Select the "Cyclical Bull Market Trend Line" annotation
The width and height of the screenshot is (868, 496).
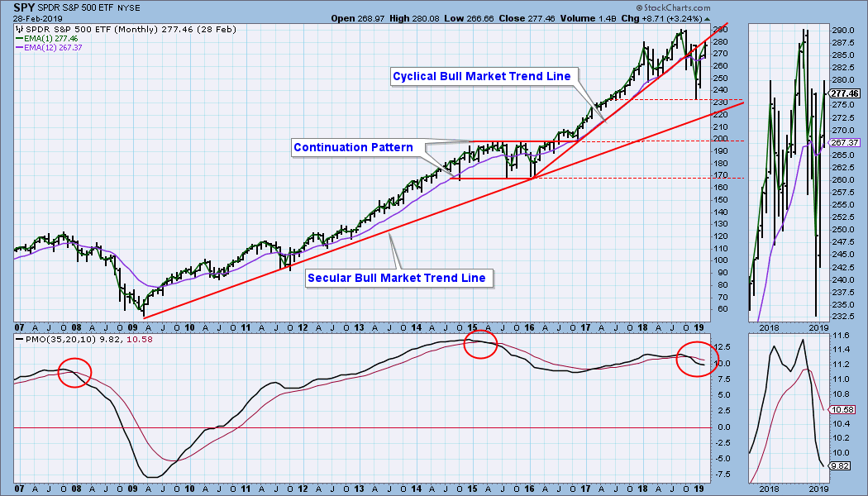tap(482, 76)
